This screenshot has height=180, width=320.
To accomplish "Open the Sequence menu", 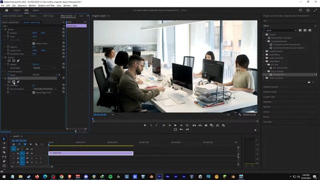I will (x=22, y=5).
